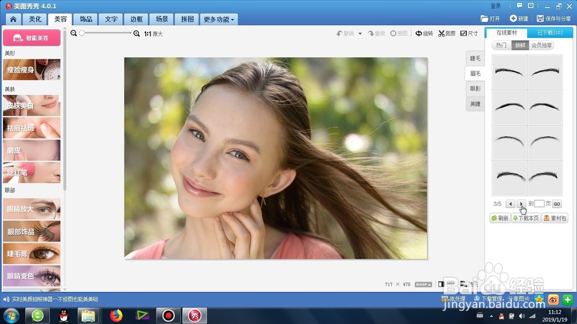Open the 皮肤美白 tool
This screenshot has width=577, height=324.
32,106
